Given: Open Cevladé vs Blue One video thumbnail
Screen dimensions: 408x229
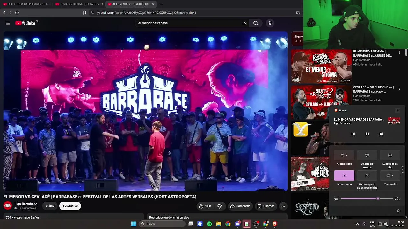Looking at the screenshot, I should pyautogui.click(x=311, y=102).
